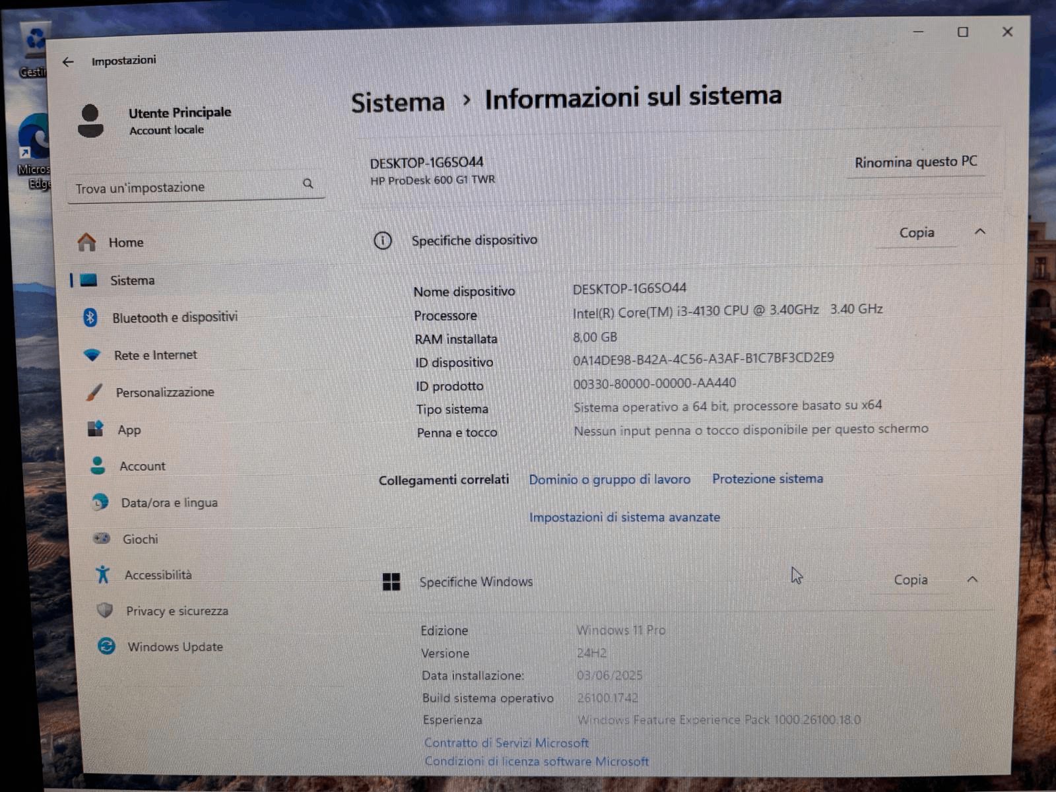1056x792 pixels.
Task: Maximize the Impostazioni window
Action: tap(963, 32)
